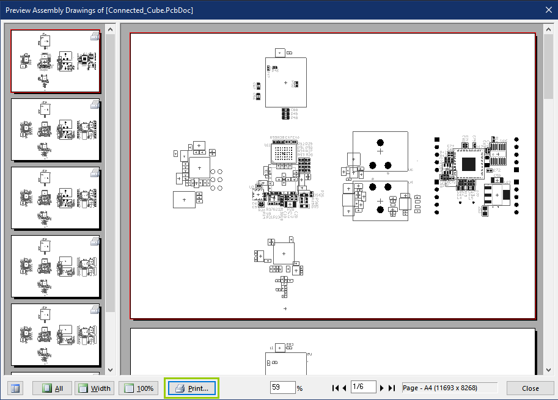Open the Print... dialog
Viewport: 558px width, 400px height.
191,388
